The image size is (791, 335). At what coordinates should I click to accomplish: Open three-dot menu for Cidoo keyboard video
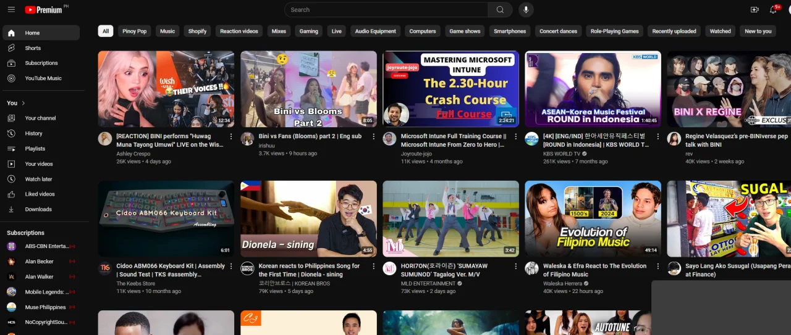coord(231,267)
